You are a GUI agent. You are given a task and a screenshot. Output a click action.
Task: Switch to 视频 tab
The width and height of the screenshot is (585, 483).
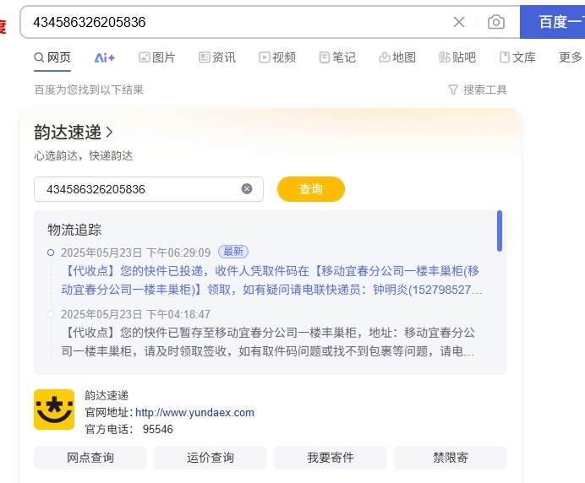pos(277,57)
